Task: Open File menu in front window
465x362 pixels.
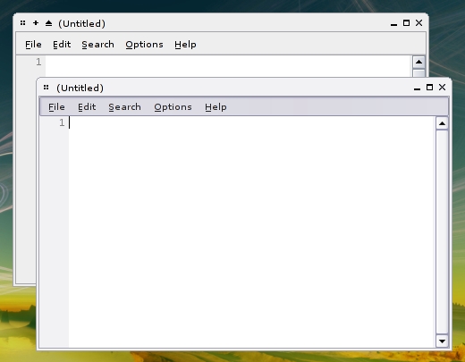Action: pos(56,107)
